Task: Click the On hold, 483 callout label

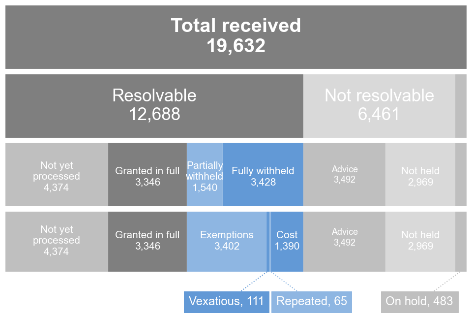Action: pyautogui.click(x=419, y=301)
